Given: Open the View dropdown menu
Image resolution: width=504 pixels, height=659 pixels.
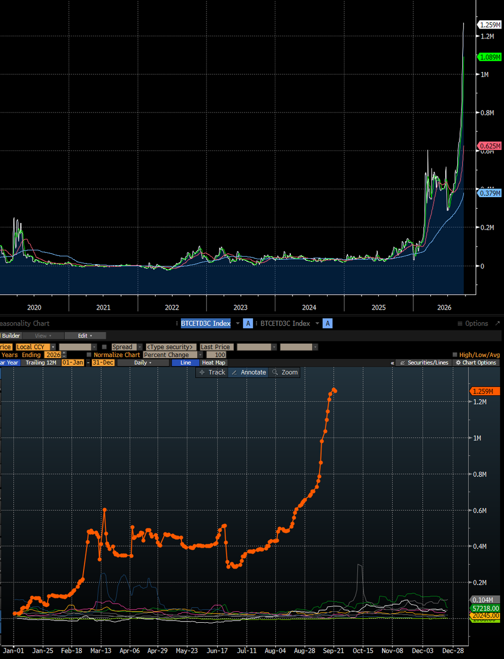Looking at the screenshot, I should 43,336.
